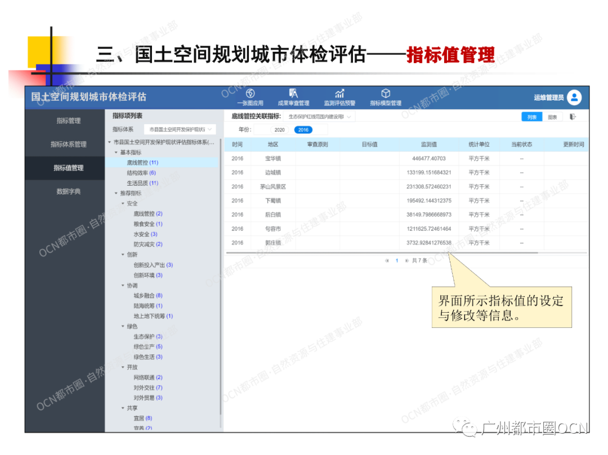608x455 pixels.
Task: Collapse the 推荐指标 tree node
Action: click(x=116, y=193)
